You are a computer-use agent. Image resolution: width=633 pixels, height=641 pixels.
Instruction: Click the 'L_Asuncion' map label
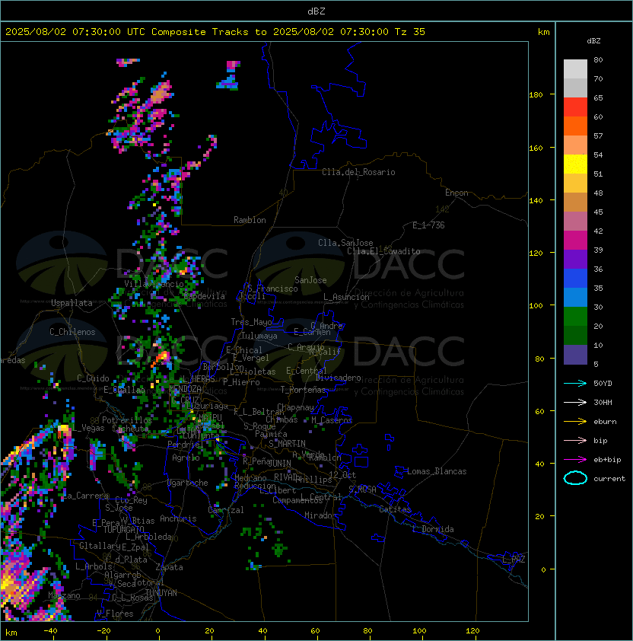pos(346,297)
